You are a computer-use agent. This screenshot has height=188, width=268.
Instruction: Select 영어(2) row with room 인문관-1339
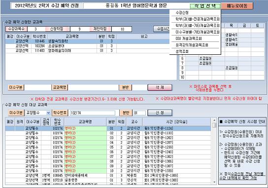(x=108, y=171)
